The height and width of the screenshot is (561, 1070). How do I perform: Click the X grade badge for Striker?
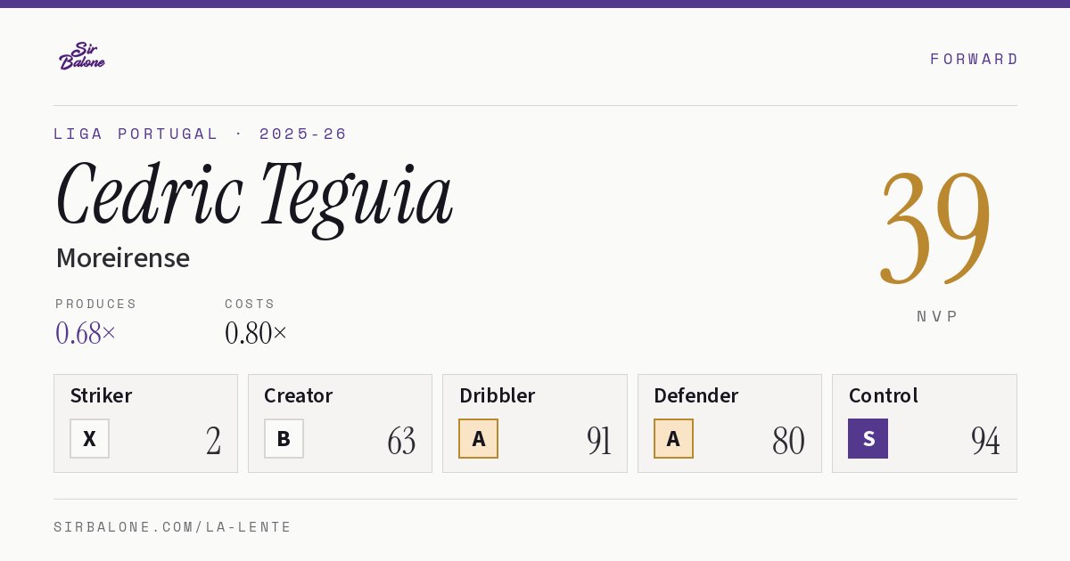pos(89,439)
